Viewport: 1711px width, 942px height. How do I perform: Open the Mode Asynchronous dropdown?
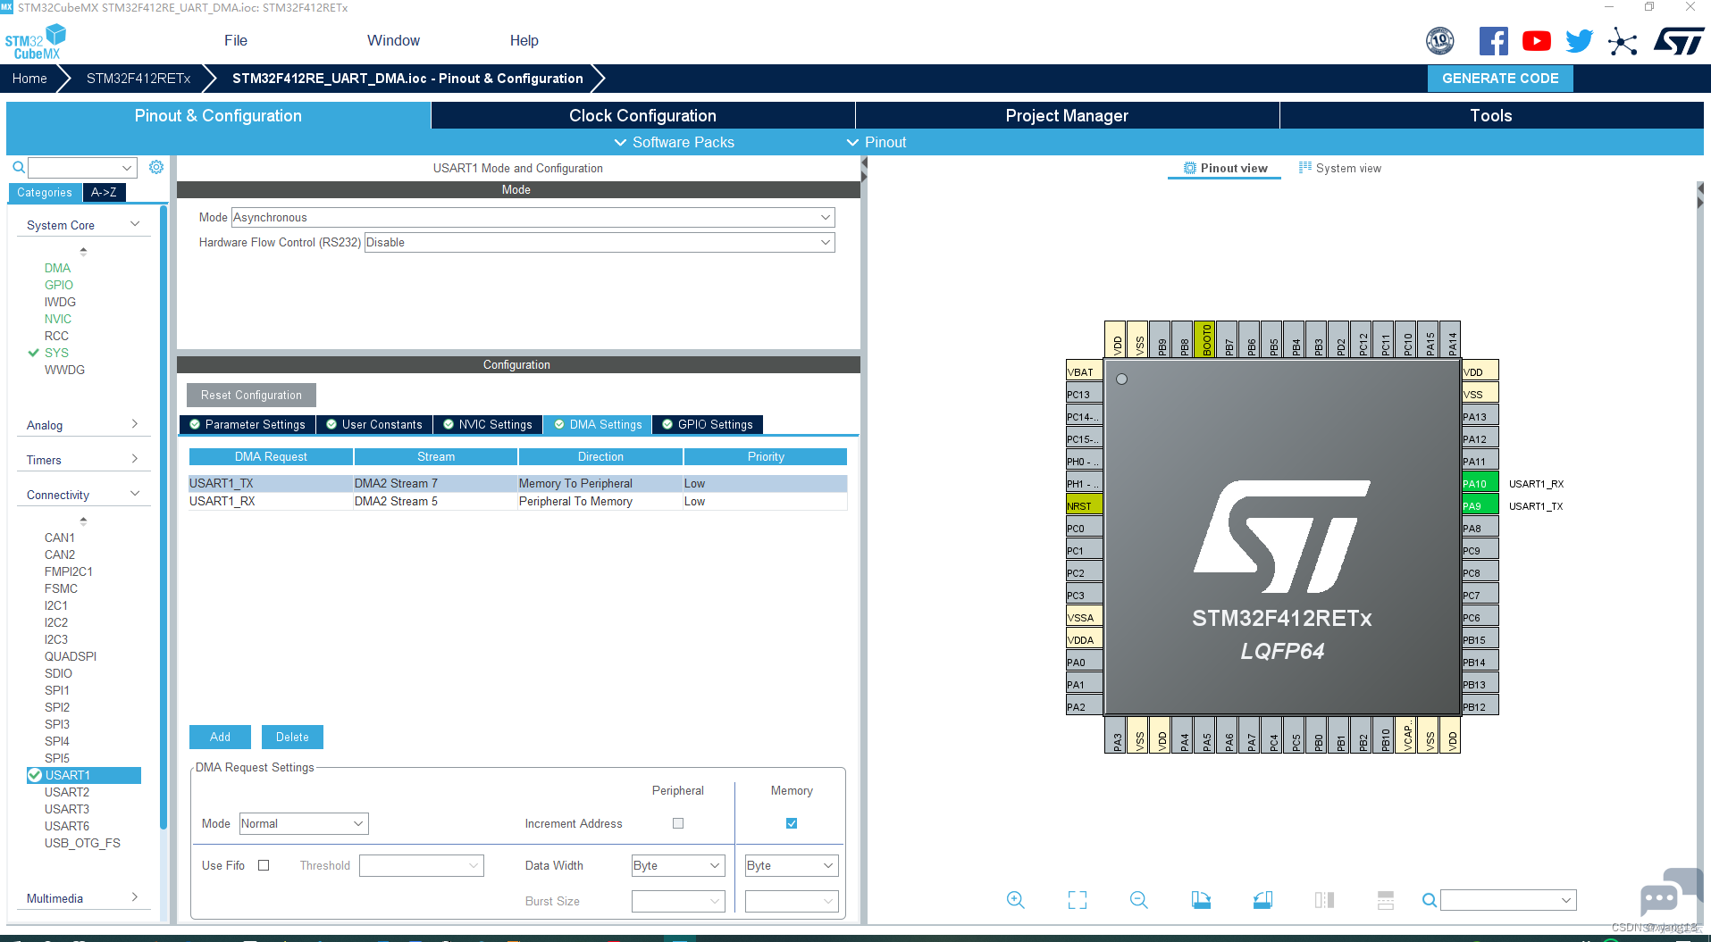coord(533,217)
